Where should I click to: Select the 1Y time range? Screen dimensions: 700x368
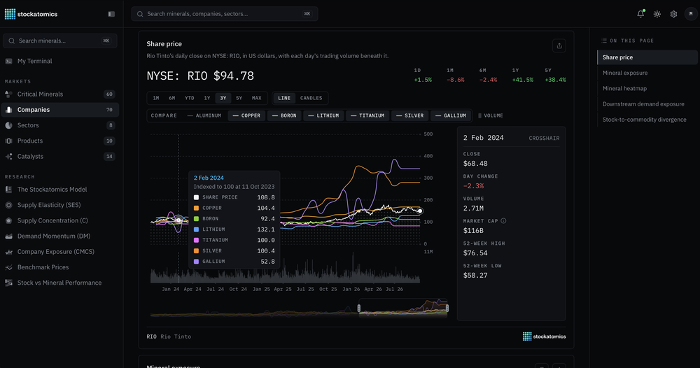pyautogui.click(x=206, y=98)
